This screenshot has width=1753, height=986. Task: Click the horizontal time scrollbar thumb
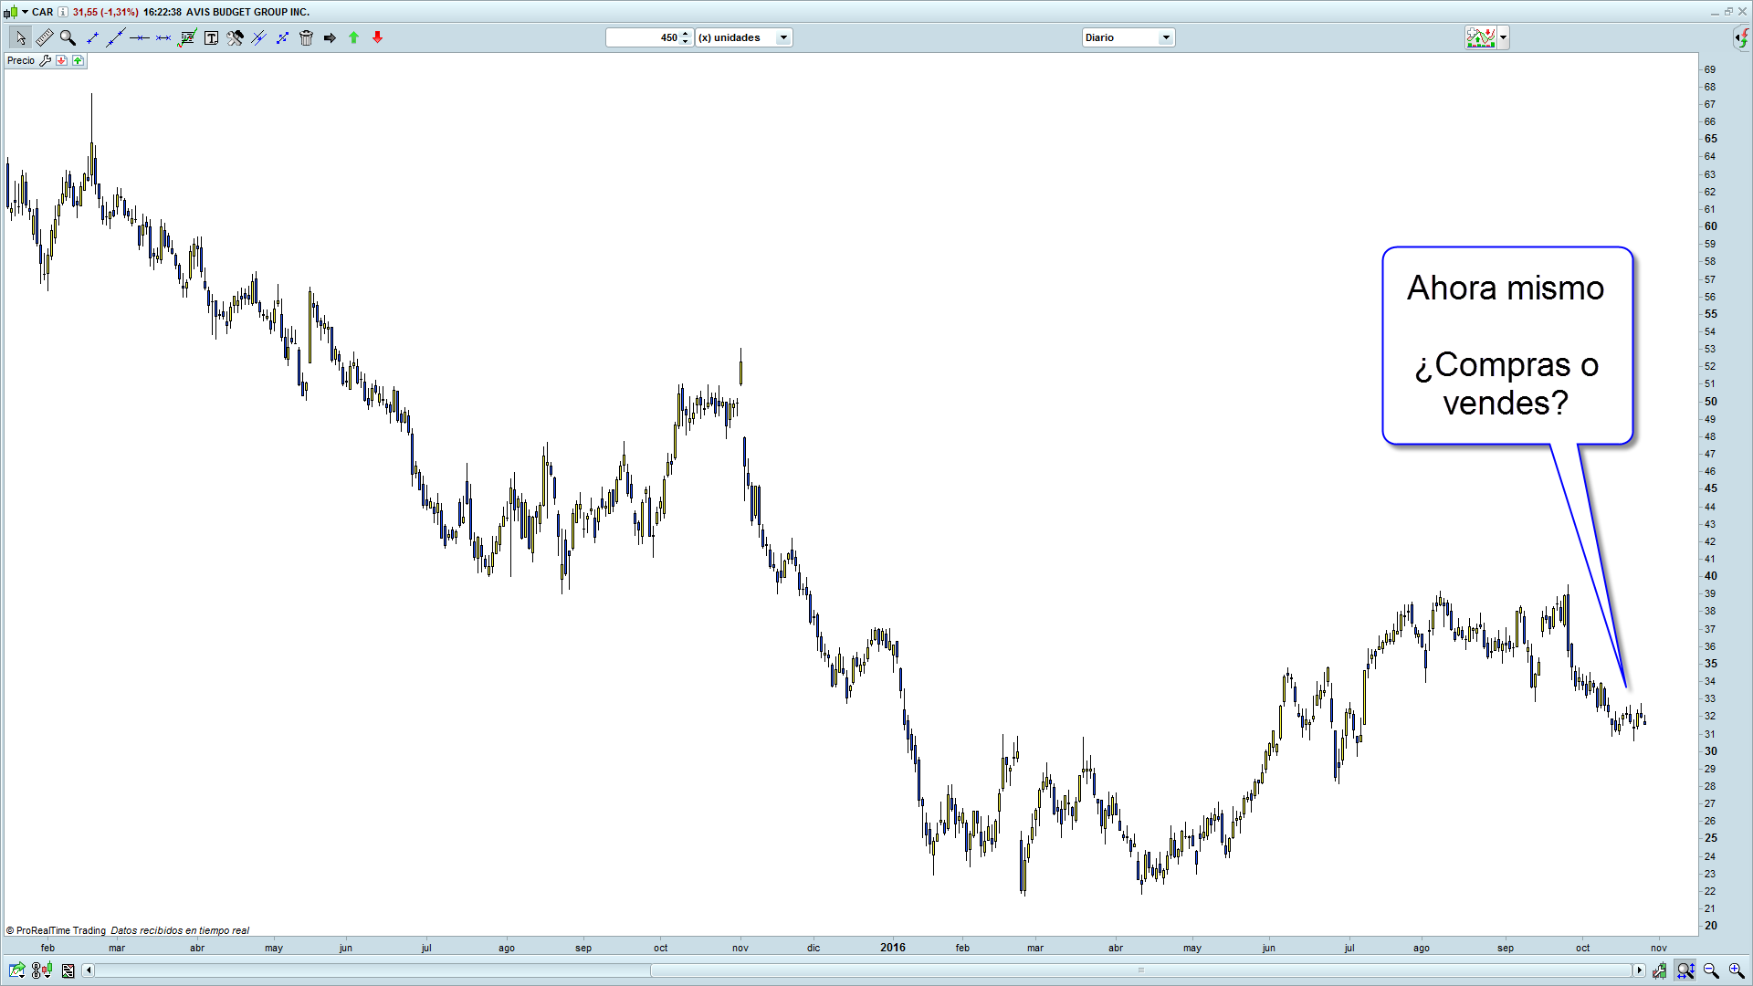click(1139, 970)
